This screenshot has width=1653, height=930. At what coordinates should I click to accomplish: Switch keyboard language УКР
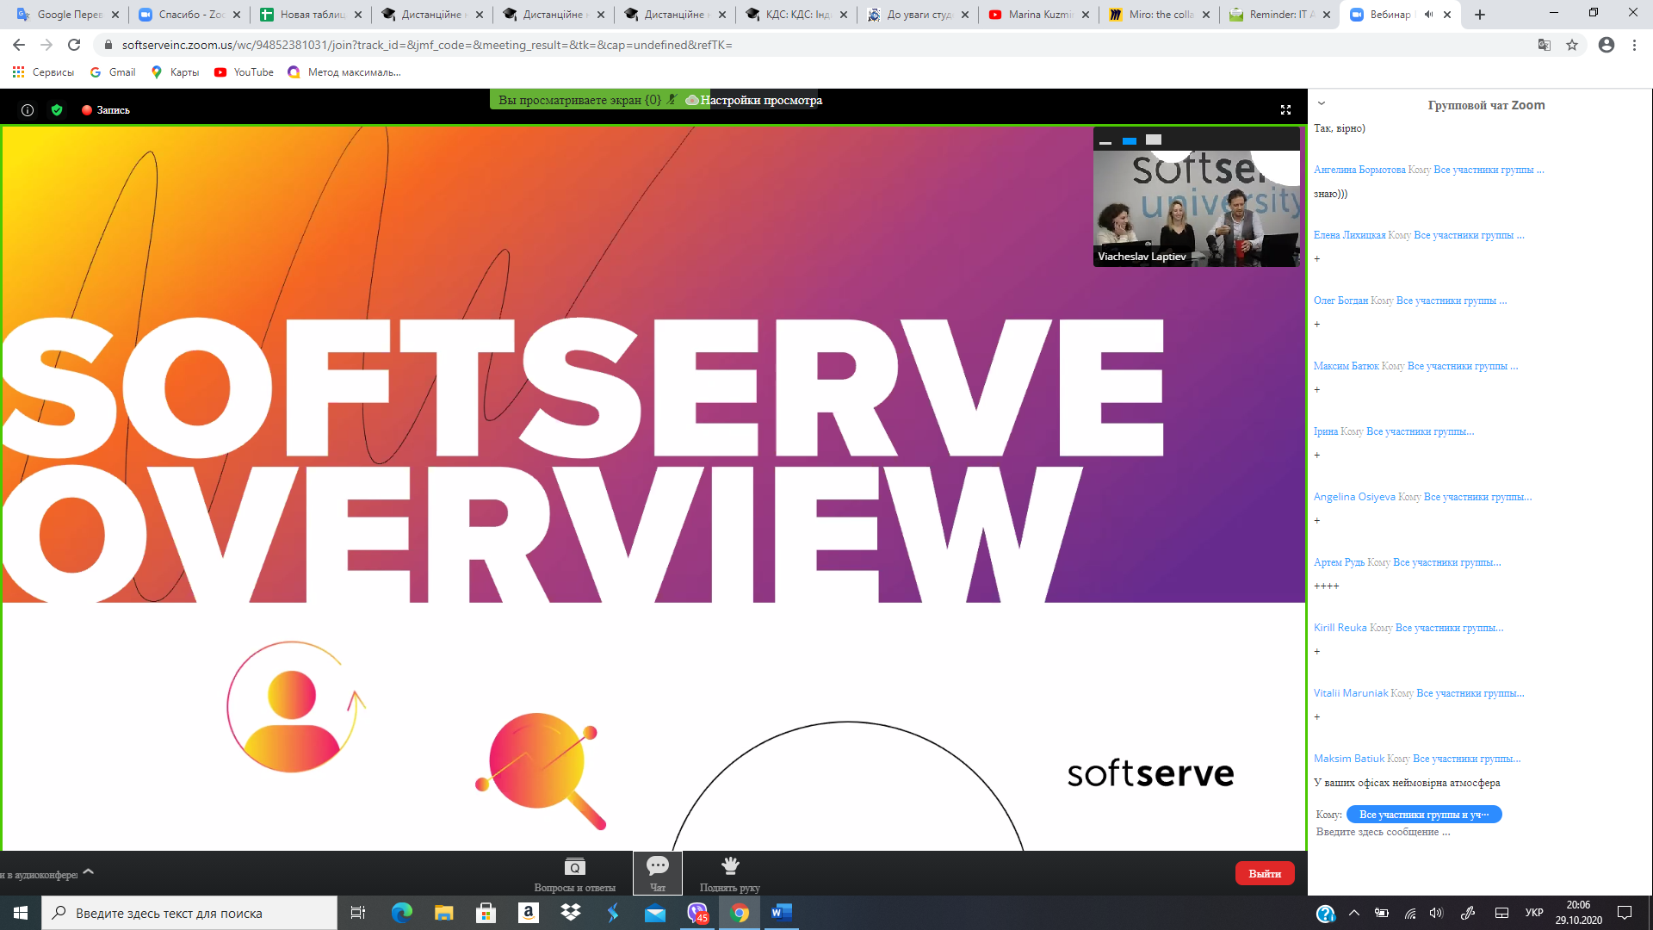(1534, 913)
